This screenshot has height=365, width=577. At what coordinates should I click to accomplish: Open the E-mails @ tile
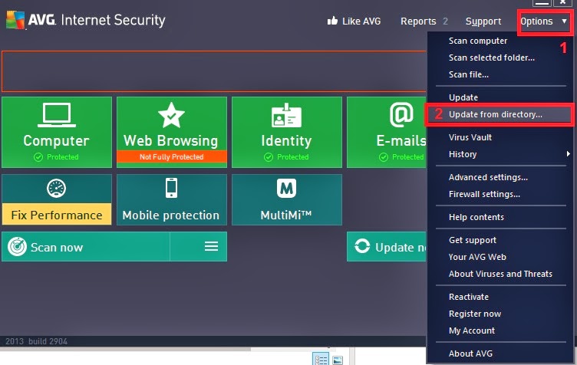pos(387,133)
